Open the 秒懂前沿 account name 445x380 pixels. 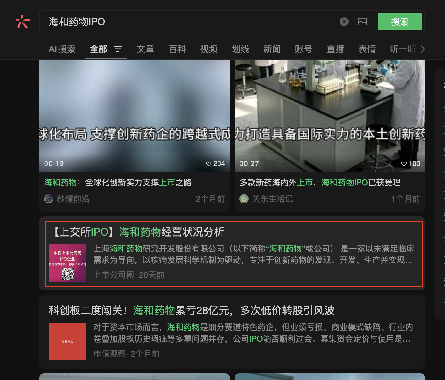[73, 199]
